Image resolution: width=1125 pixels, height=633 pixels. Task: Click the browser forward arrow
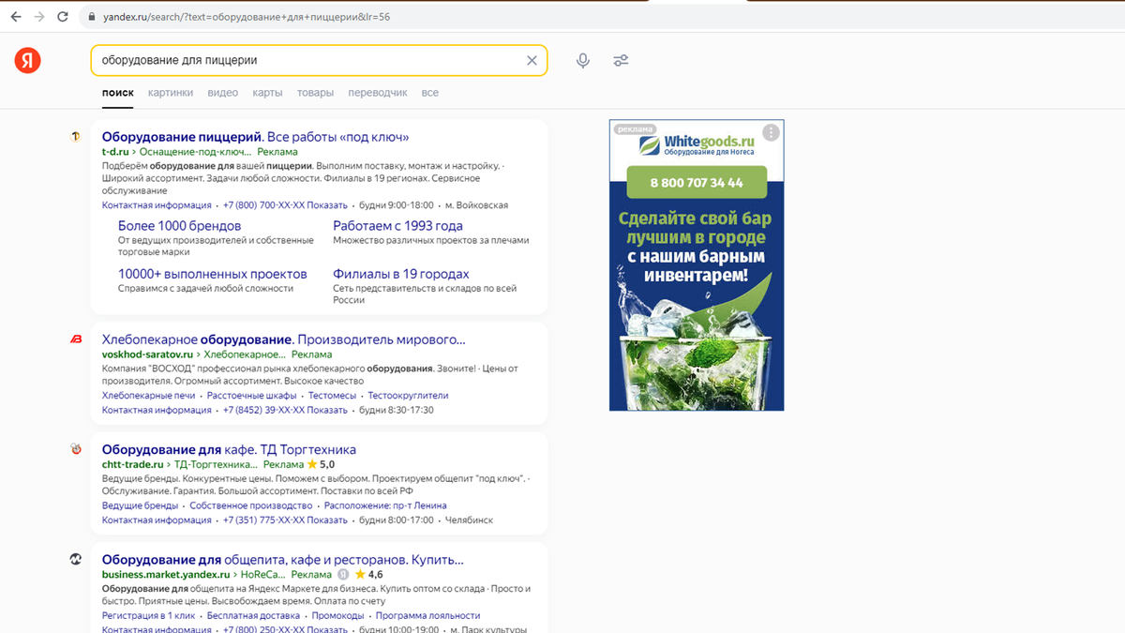click(x=39, y=17)
